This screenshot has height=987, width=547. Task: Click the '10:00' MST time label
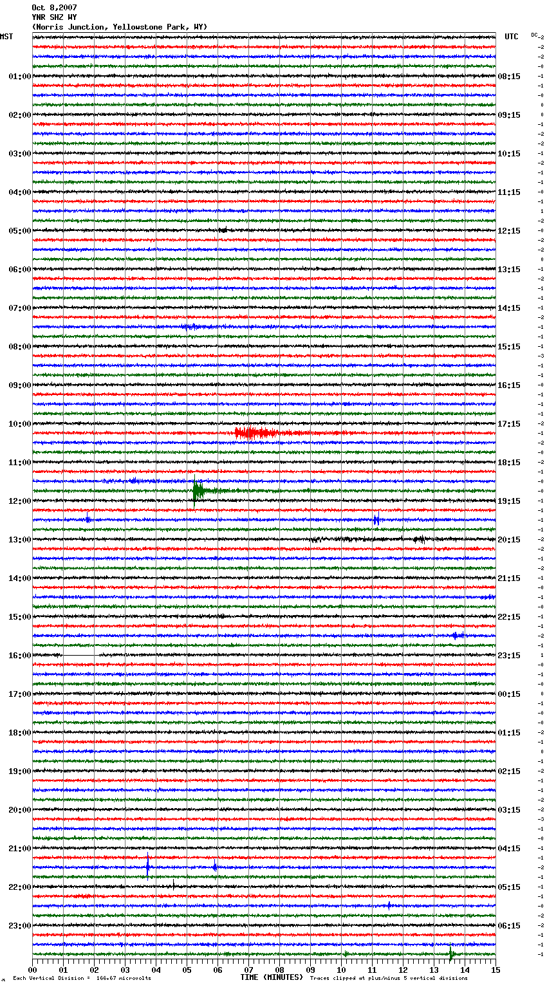click(20, 424)
